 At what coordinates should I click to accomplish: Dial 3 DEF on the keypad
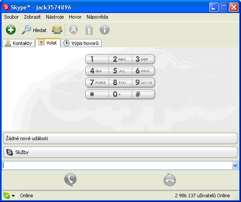[x=144, y=59]
